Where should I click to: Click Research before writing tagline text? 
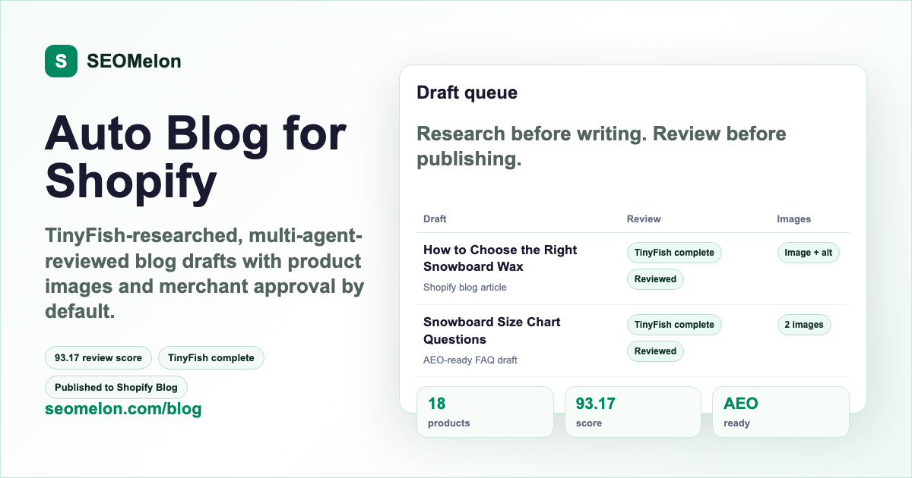pyautogui.click(x=601, y=146)
